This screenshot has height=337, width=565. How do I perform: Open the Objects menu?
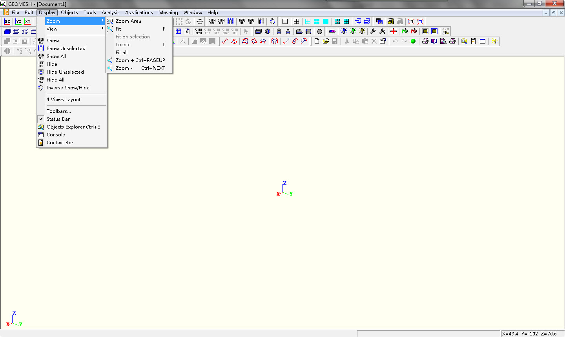[69, 13]
